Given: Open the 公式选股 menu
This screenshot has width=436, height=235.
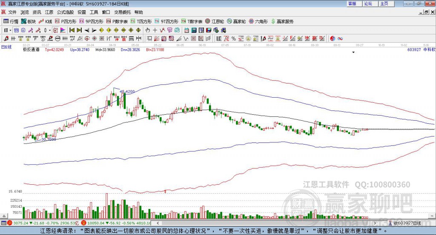Looking at the screenshot, I should pyautogui.click(x=65, y=12).
